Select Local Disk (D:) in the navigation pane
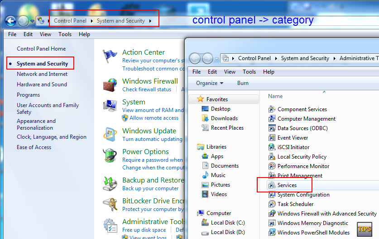Image resolution: width=379 pixels, height=239 pixels. coord(228,232)
